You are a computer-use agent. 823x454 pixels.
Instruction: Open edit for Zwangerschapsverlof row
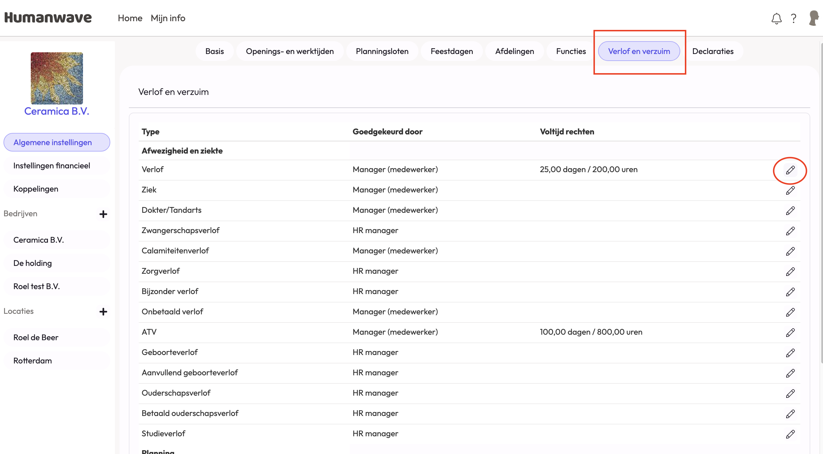click(790, 231)
